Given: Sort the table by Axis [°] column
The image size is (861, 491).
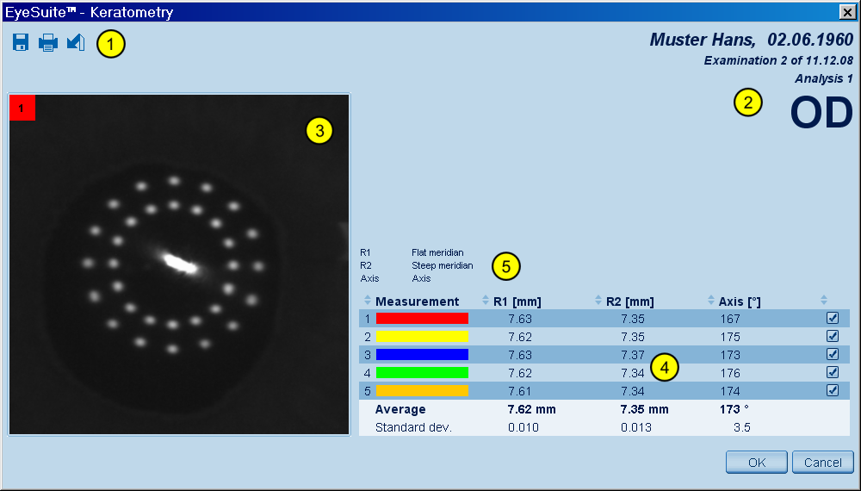Looking at the screenshot, I should (711, 301).
